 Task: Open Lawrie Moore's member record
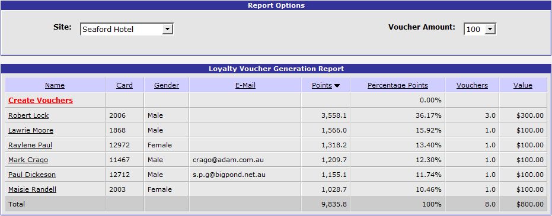point(31,130)
